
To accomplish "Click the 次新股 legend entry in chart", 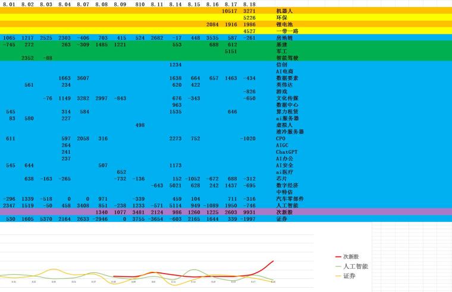I will [350, 256].
